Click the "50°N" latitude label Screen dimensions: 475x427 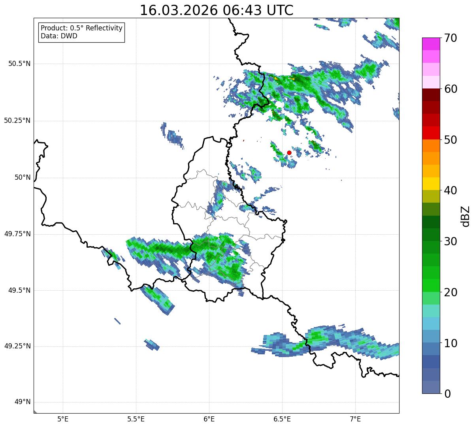(x=23, y=178)
